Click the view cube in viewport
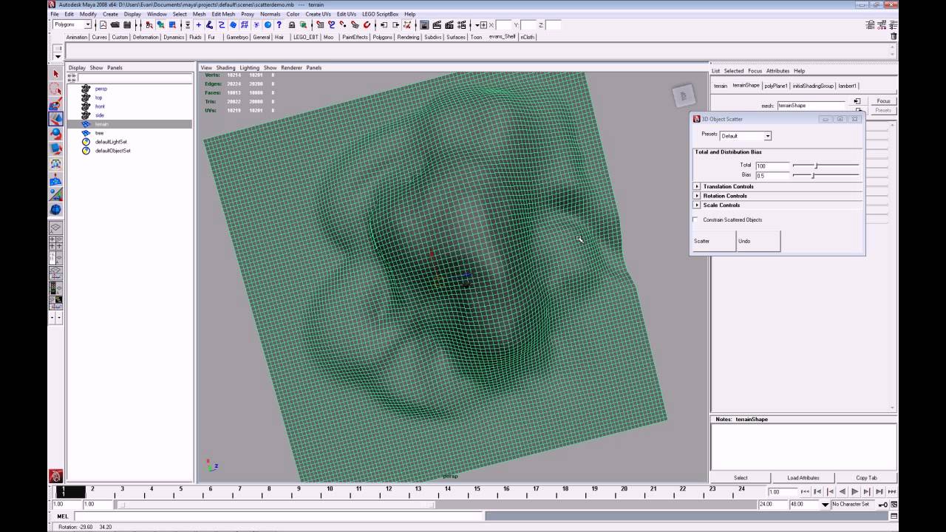The height and width of the screenshot is (532, 946). 683,95
